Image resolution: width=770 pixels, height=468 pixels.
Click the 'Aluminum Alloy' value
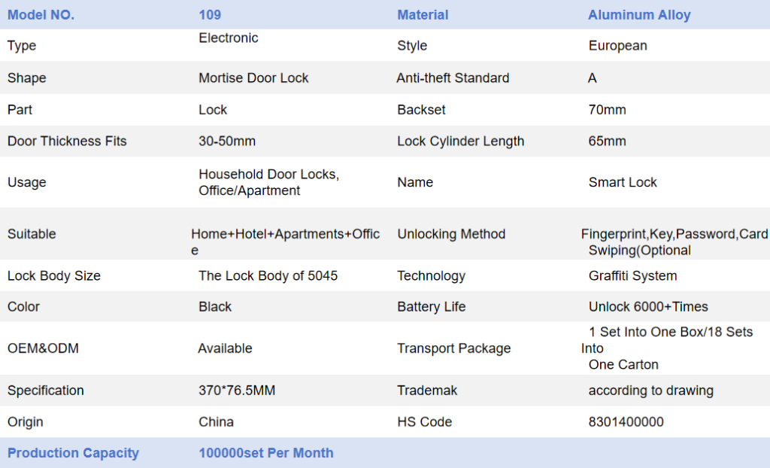pos(639,14)
